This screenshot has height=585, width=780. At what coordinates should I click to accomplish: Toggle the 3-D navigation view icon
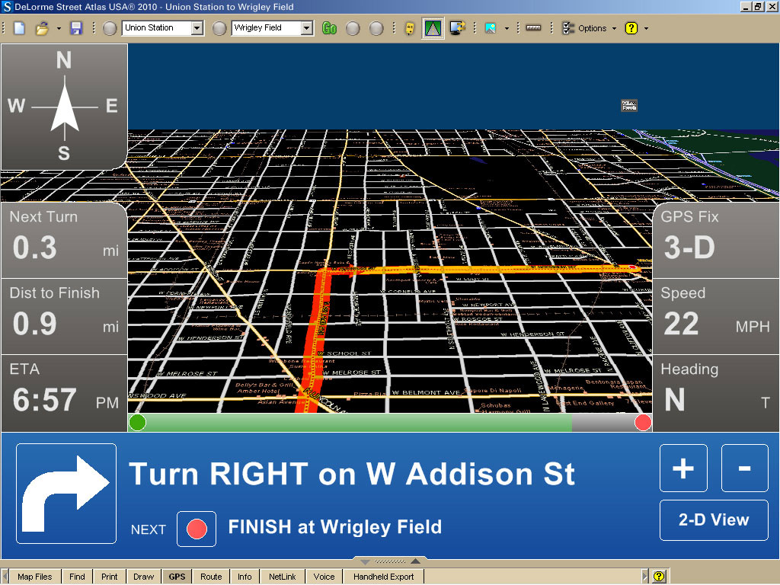[x=433, y=28]
